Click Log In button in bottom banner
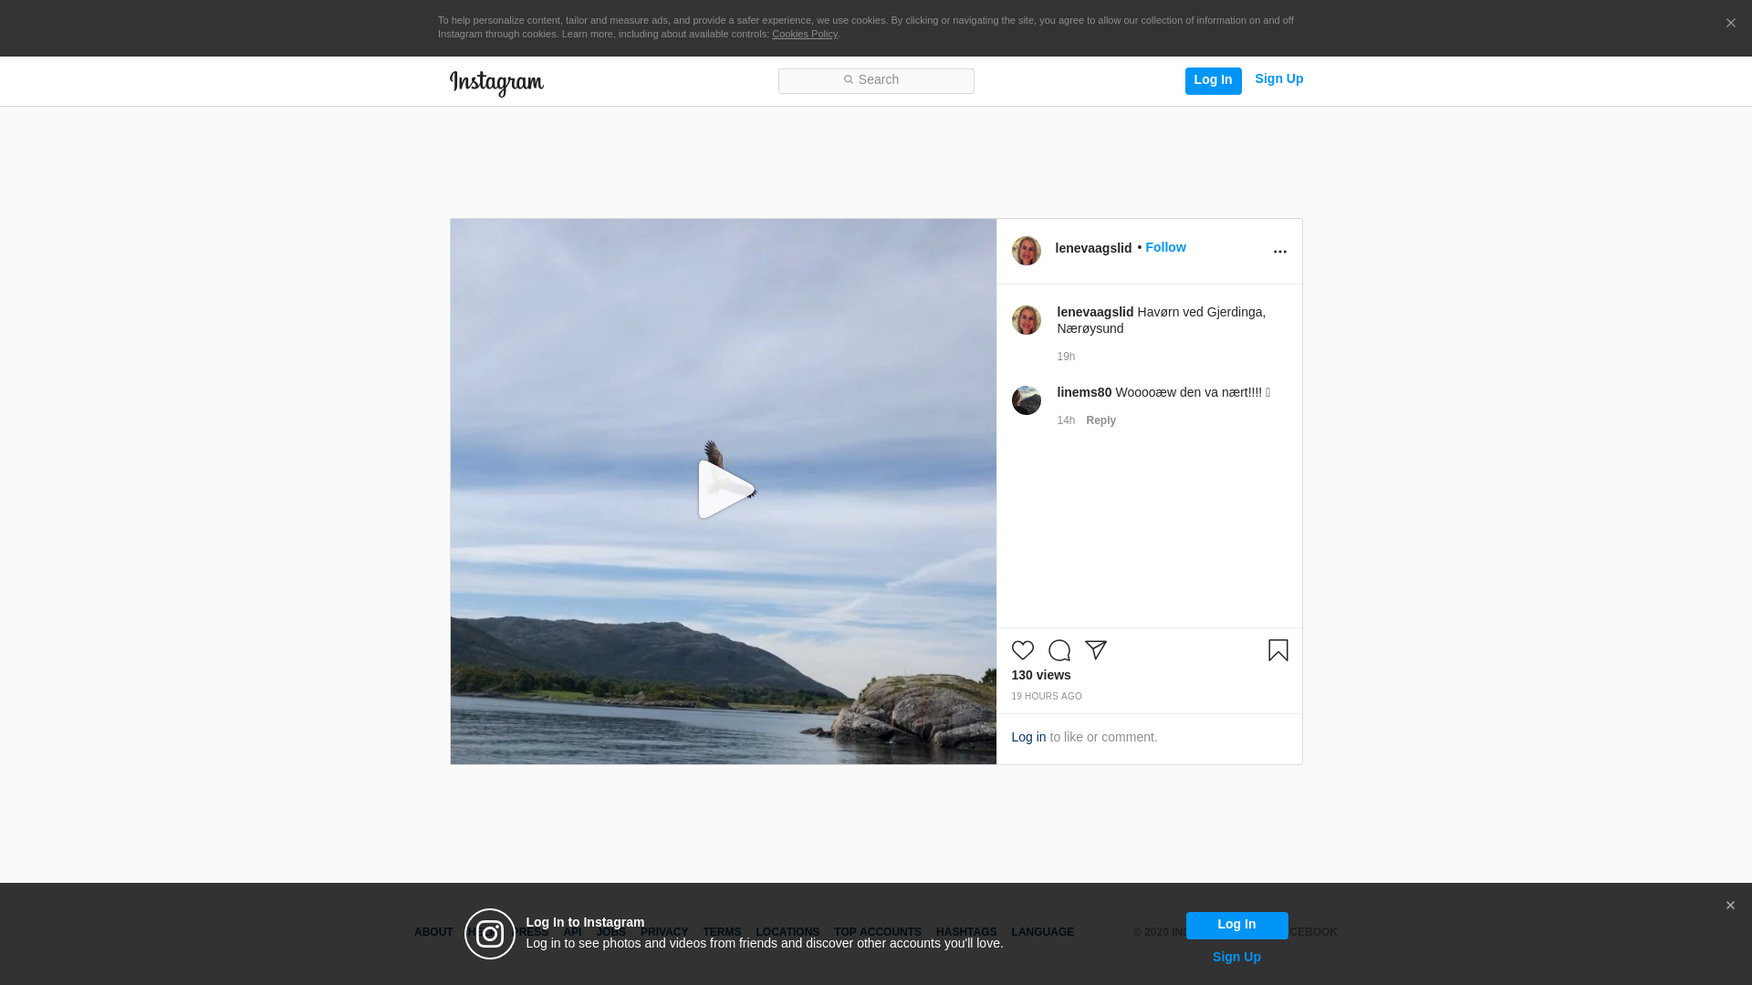The height and width of the screenshot is (985, 1752). pos(1236,925)
